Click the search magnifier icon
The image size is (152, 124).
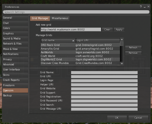click(5, 12)
